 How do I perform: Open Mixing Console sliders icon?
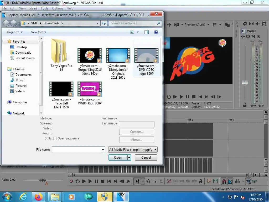[264, 24]
